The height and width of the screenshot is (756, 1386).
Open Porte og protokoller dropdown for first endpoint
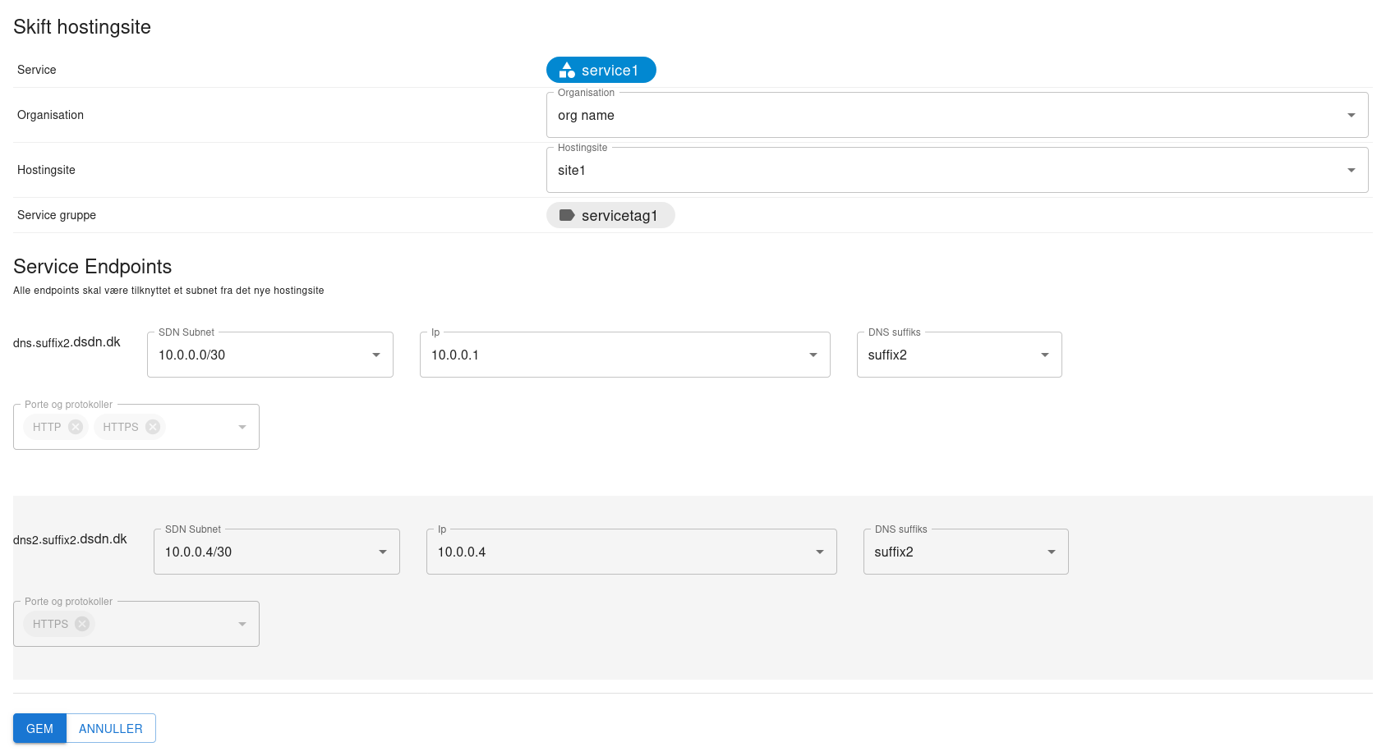coord(242,427)
